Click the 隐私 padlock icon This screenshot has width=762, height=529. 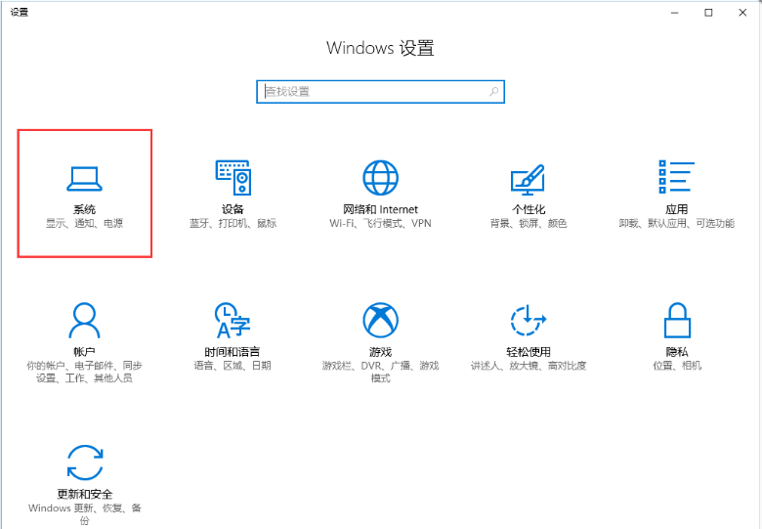[676, 320]
